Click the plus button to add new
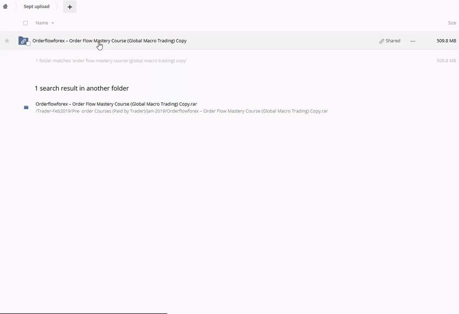 click(70, 7)
